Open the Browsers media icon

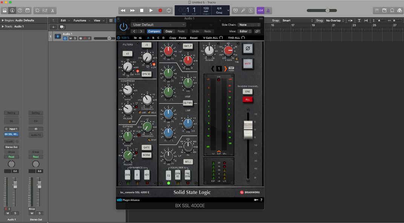[x=399, y=11]
